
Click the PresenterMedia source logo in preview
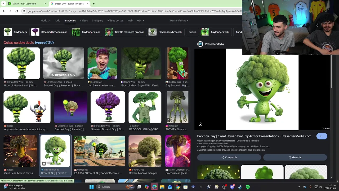[x=200, y=44]
